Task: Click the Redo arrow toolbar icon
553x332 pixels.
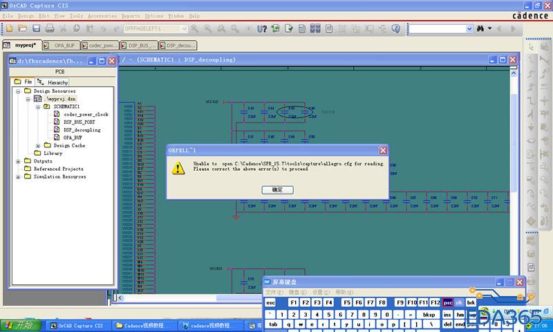Action: 116,28
